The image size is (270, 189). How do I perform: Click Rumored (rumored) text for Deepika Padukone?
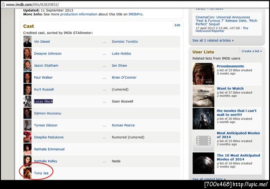[x=128, y=137]
